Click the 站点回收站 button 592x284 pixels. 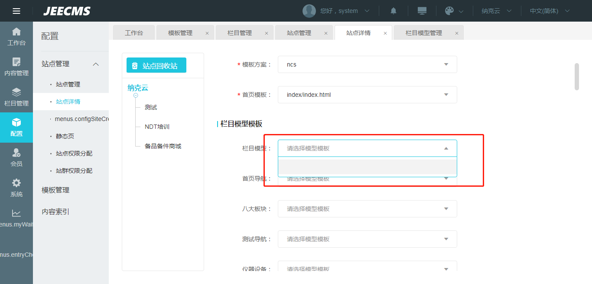coord(156,65)
